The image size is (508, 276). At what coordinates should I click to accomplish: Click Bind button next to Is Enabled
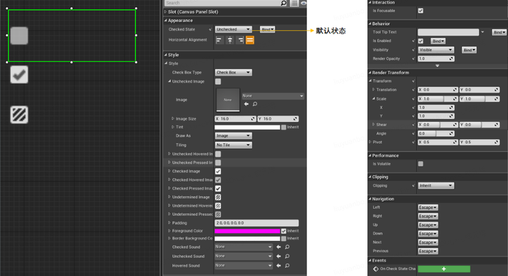point(438,41)
